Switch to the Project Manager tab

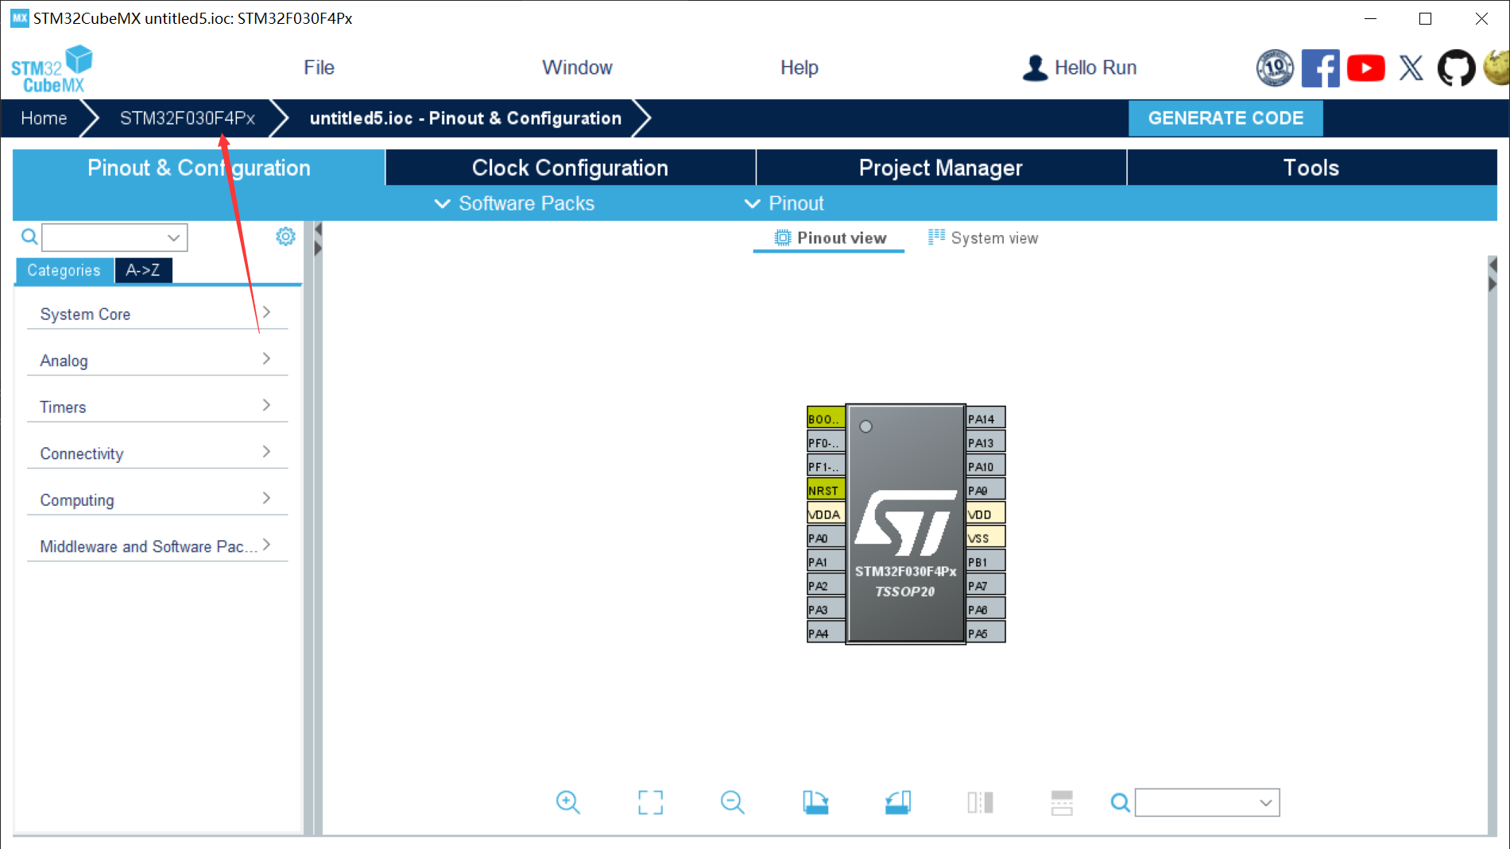[x=941, y=168]
